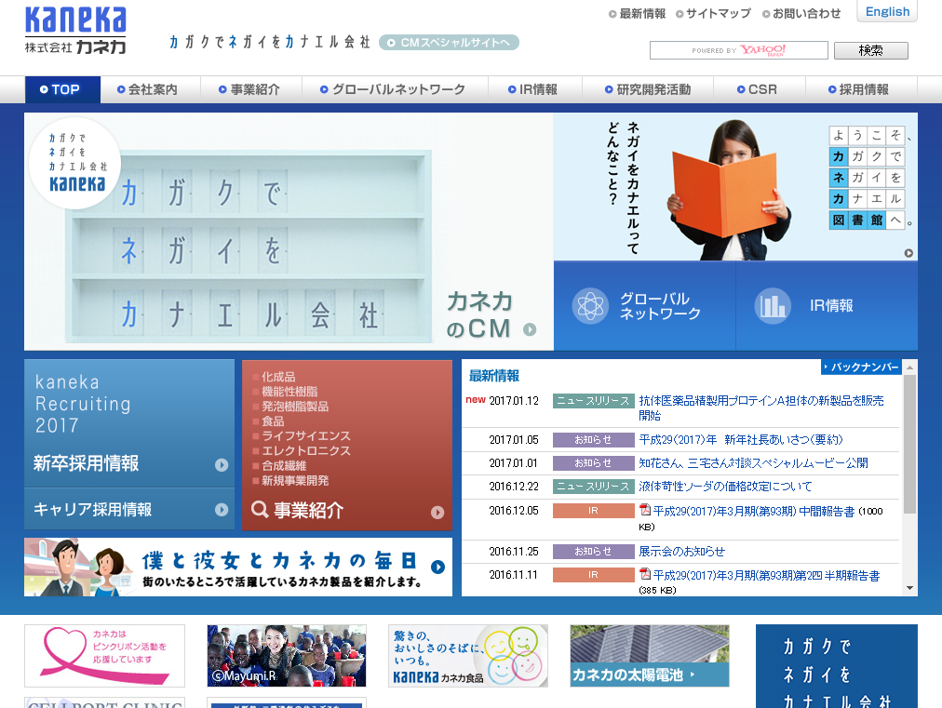
Task: Open the IR情報 navigation menu item
Action: coord(532,89)
